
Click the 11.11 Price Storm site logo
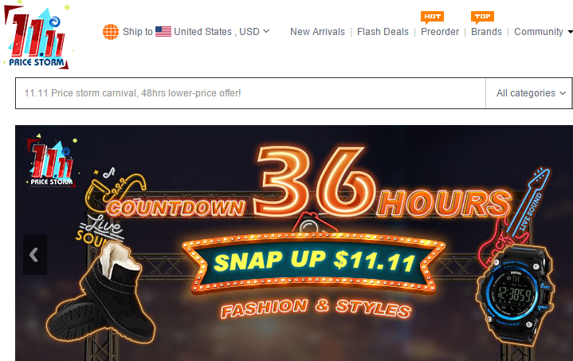[x=36, y=37]
